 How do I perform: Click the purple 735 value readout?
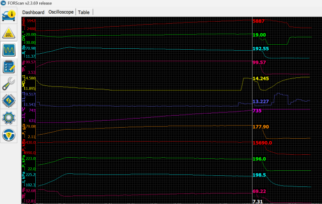click(x=257, y=111)
